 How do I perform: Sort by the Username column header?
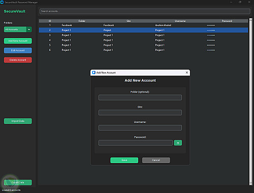(180, 21)
